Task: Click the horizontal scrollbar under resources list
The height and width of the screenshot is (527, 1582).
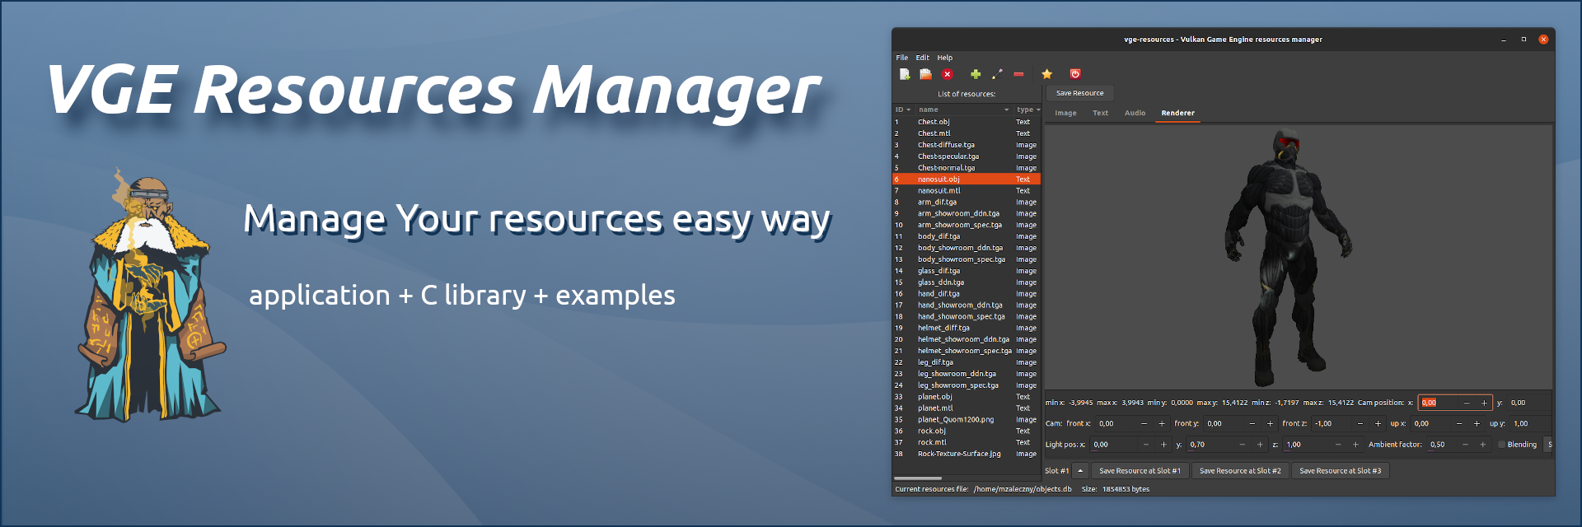Action: click(x=918, y=478)
